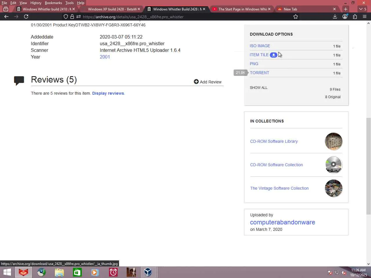Open the red fox browser taskbar icon

click(23, 272)
